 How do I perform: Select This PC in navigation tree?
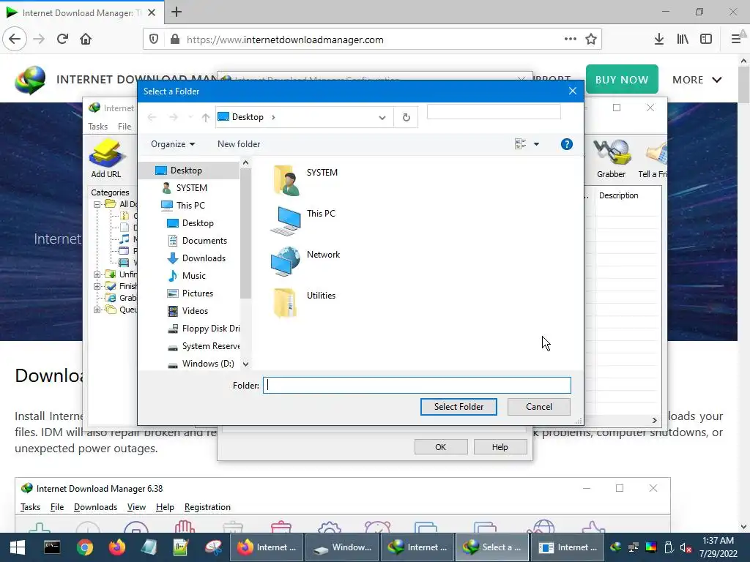190,206
